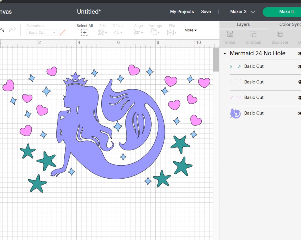Click the Operation color swatch
This screenshot has height=240, width=301.
click(x=62, y=32)
